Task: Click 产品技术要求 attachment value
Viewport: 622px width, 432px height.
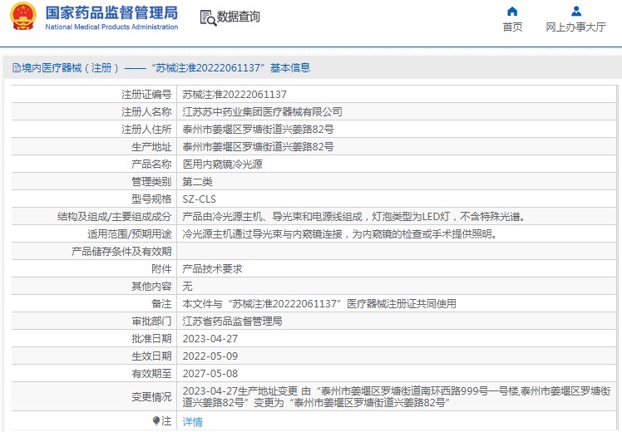Action: point(212,268)
